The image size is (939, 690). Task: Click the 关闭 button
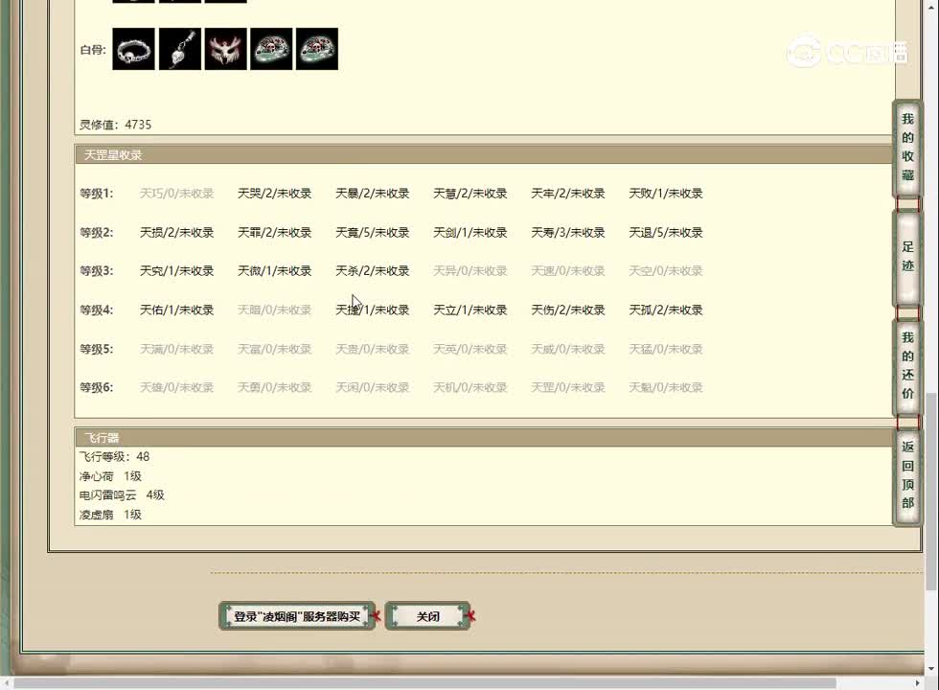(427, 616)
